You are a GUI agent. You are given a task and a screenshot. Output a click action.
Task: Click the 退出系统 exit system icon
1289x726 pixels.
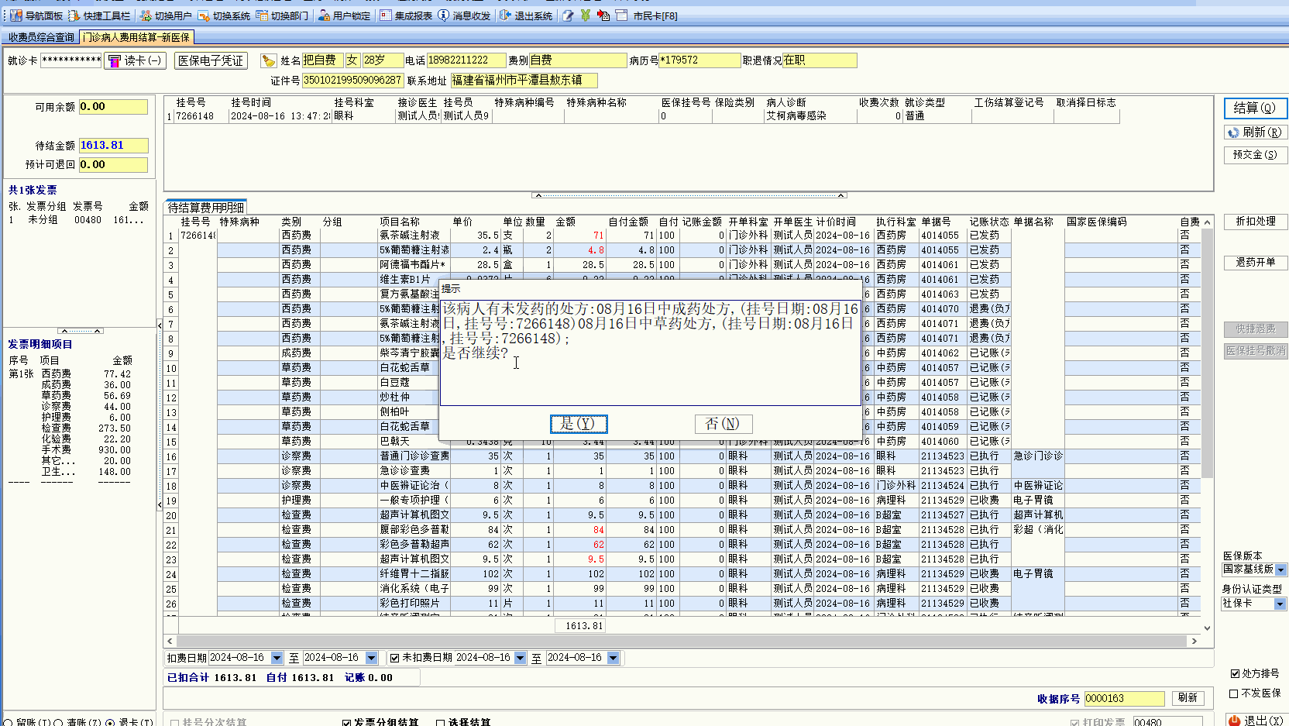click(x=505, y=15)
